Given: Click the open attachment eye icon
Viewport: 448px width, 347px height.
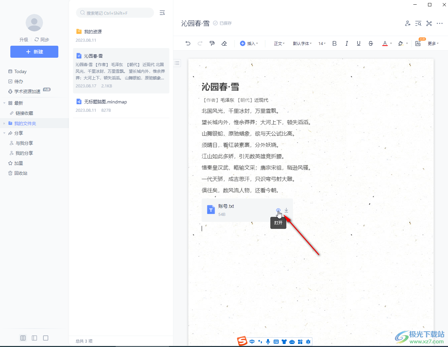Looking at the screenshot, I should coord(278,210).
